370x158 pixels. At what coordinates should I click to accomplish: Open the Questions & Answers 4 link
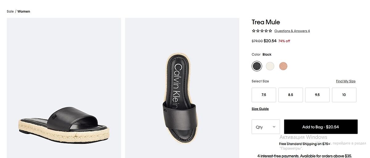click(x=292, y=31)
